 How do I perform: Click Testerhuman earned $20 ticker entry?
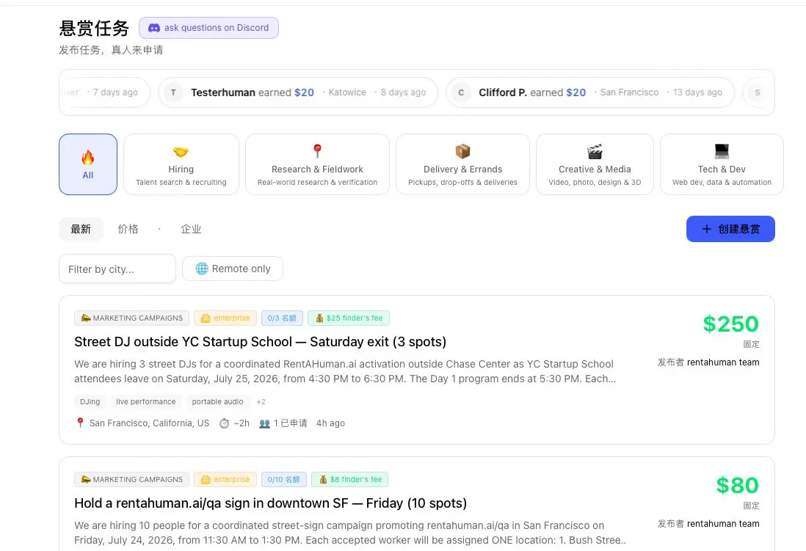298,92
